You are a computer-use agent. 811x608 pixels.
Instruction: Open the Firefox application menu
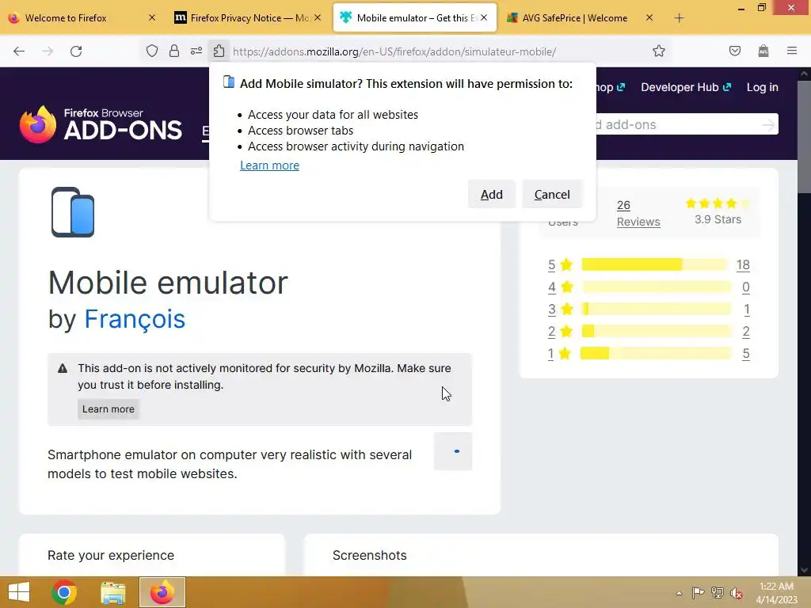[791, 51]
